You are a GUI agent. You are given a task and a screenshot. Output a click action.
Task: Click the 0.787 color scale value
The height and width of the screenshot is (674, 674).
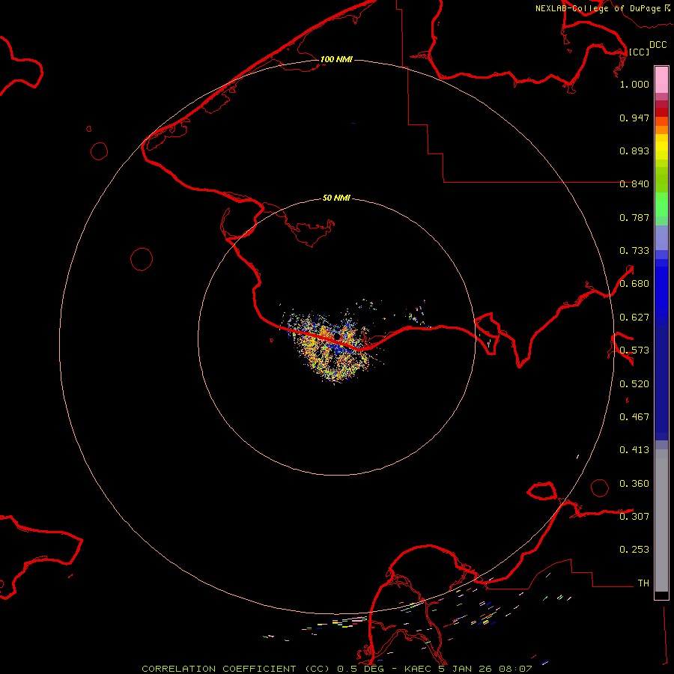tap(634, 217)
